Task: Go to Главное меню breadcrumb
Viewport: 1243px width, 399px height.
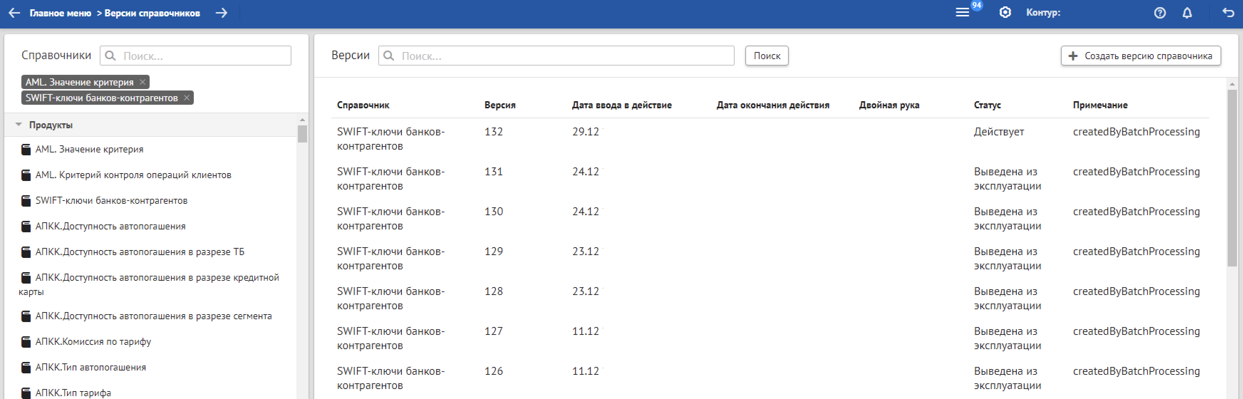Action: point(60,13)
